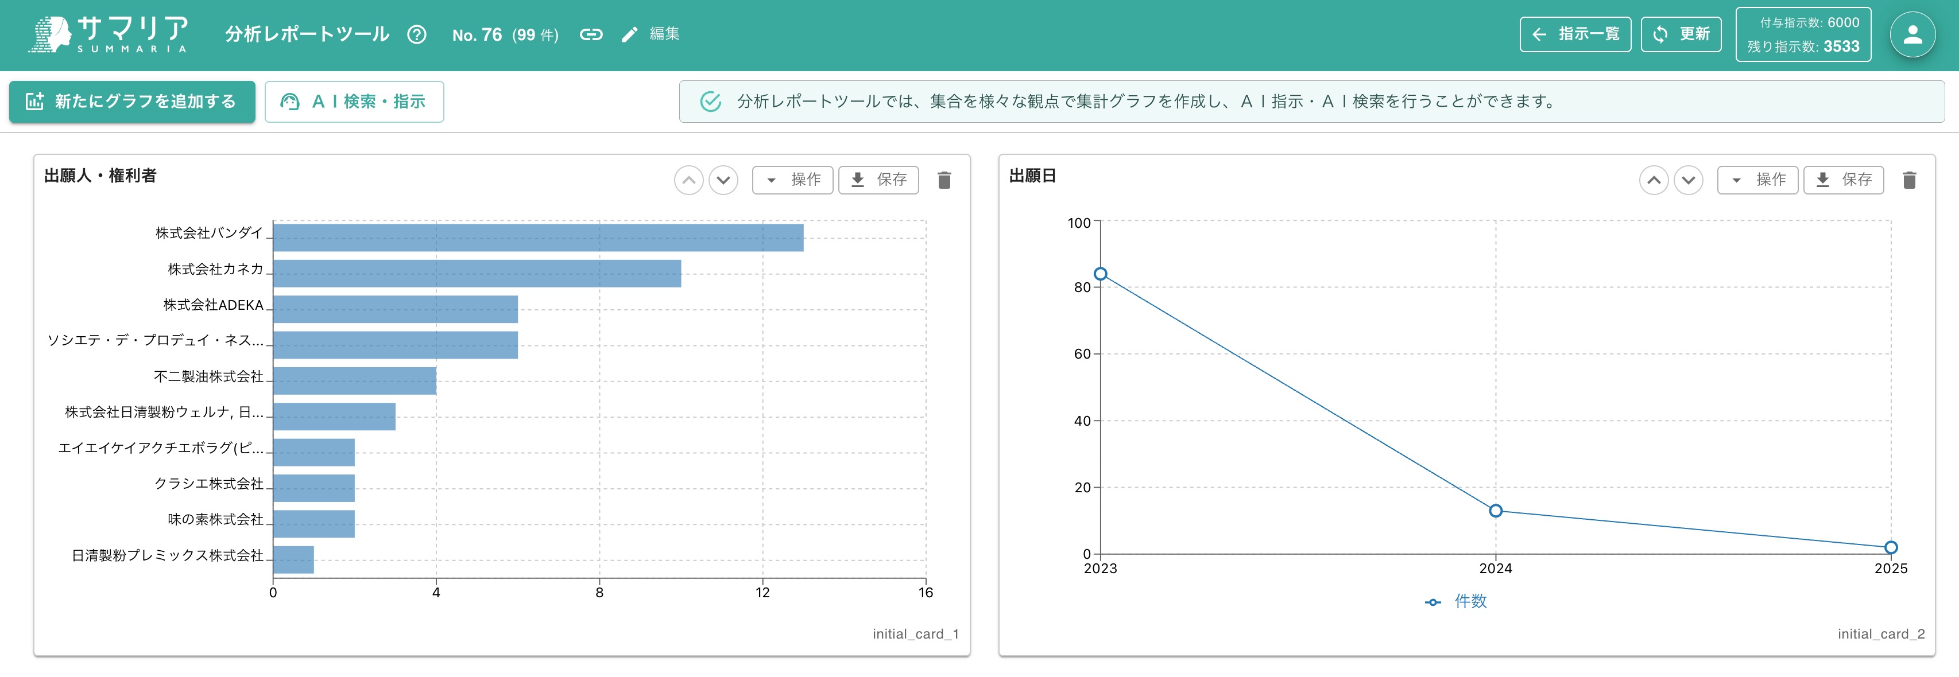Click the 残り指示数 3533 counter

click(1803, 46)
